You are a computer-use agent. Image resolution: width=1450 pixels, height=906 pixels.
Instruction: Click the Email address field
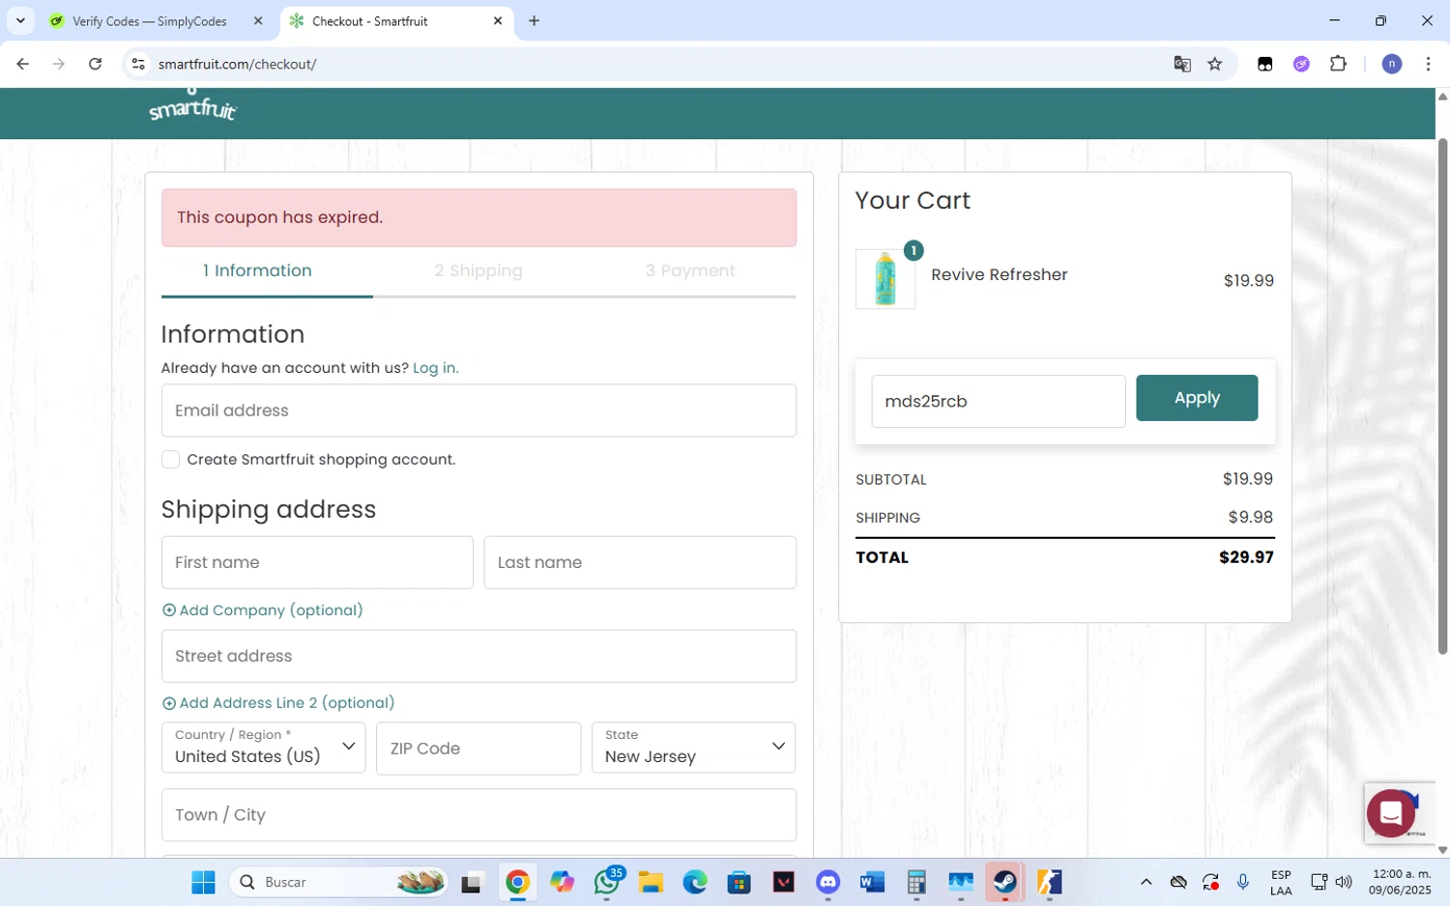click(478, 411)
